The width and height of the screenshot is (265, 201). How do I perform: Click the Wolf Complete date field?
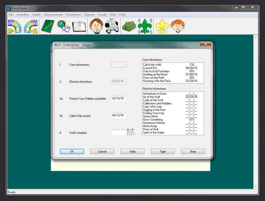point(119,133)
